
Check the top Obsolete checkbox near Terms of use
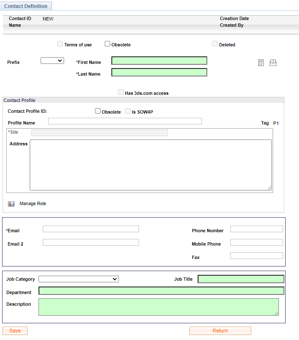[x=107, y=43]
